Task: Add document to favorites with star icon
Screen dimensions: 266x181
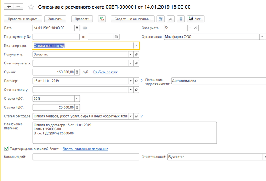Action: tap(31, 7)
